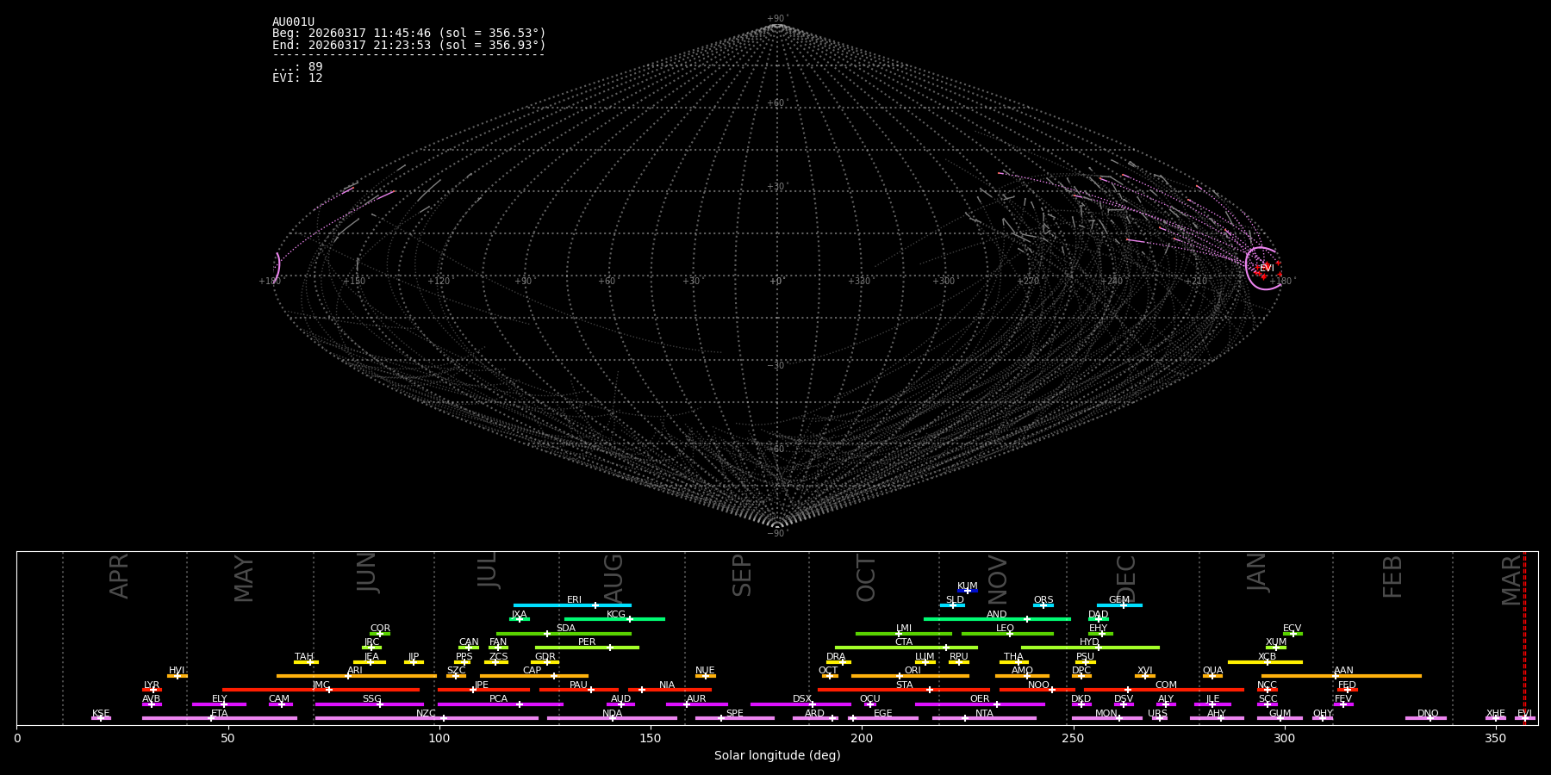Select the AND shower label
The width and height of the screenshot is (1551, 775).
coord(996,615)
